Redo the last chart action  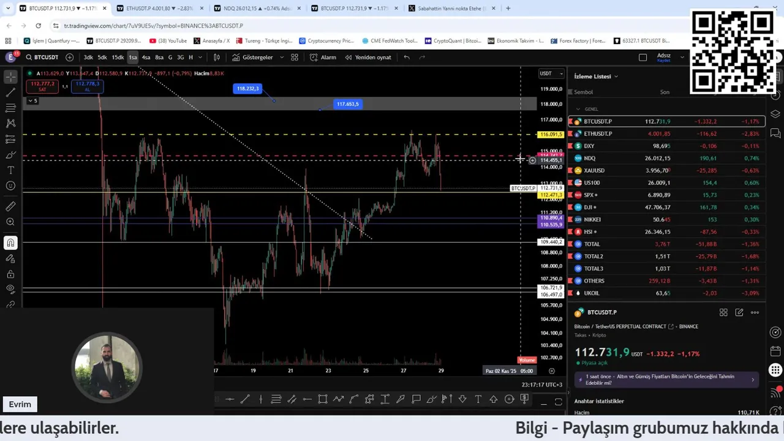click(x=422, y=57)
